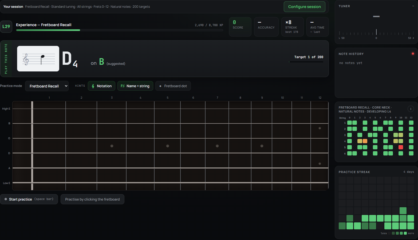
Task: Click the B string at fret 3
Action: [112, 123]
